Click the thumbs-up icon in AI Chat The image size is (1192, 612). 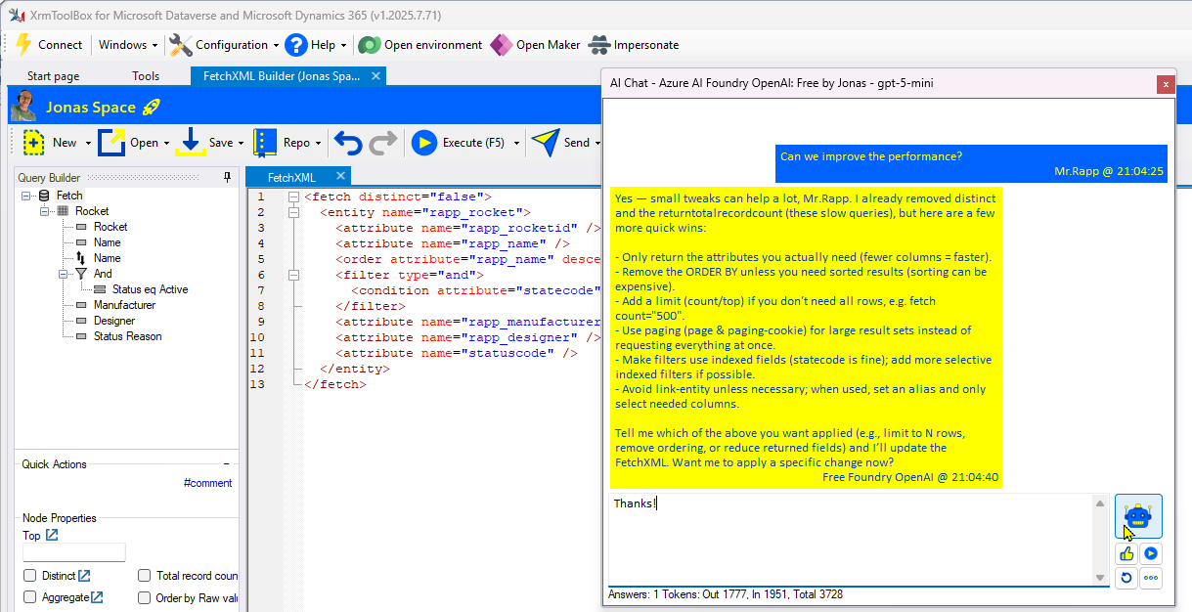click(x=1126, y=553)
